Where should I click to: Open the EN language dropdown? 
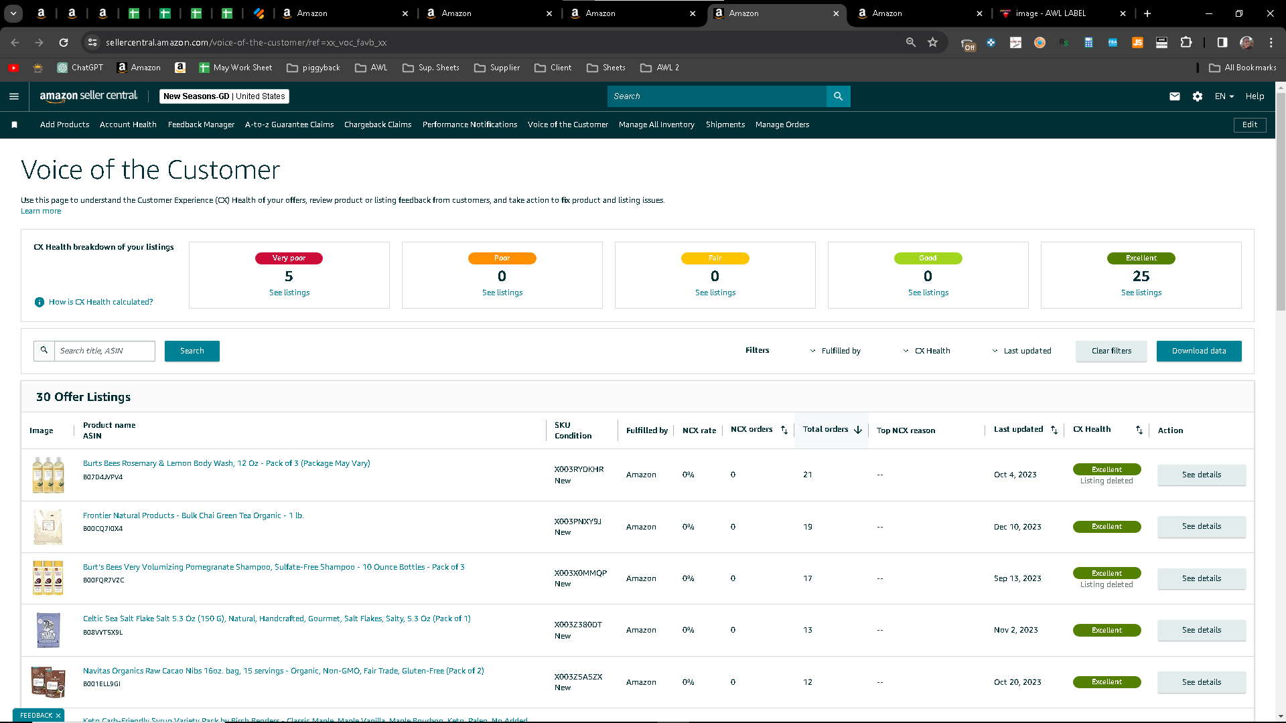[x=1224, y=96]
